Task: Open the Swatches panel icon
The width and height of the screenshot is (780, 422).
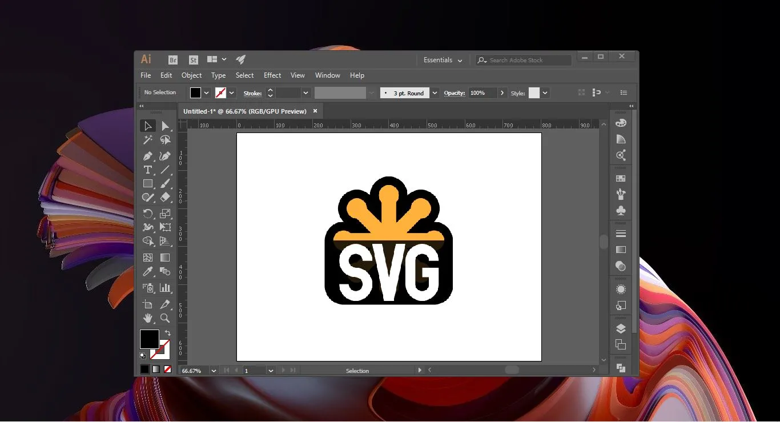Action: pyautogui.click(x=621, y=179)
